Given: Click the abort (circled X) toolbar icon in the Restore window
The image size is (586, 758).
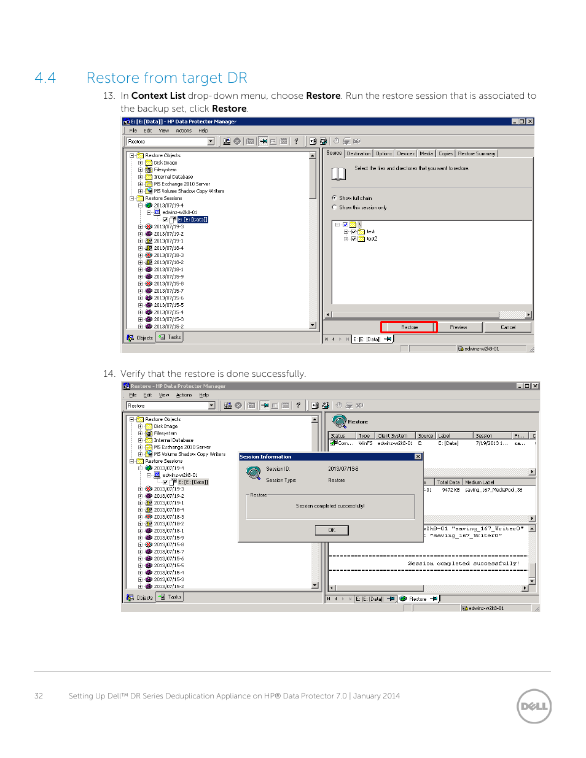Looking at the screenshot, I should (238, 405).
